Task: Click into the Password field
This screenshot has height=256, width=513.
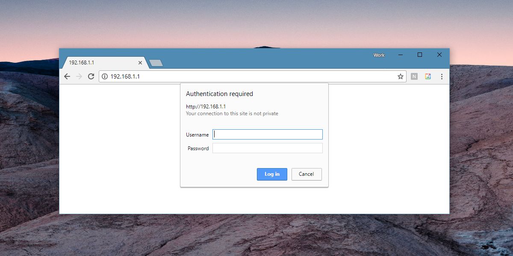Action: coord(268,148)
